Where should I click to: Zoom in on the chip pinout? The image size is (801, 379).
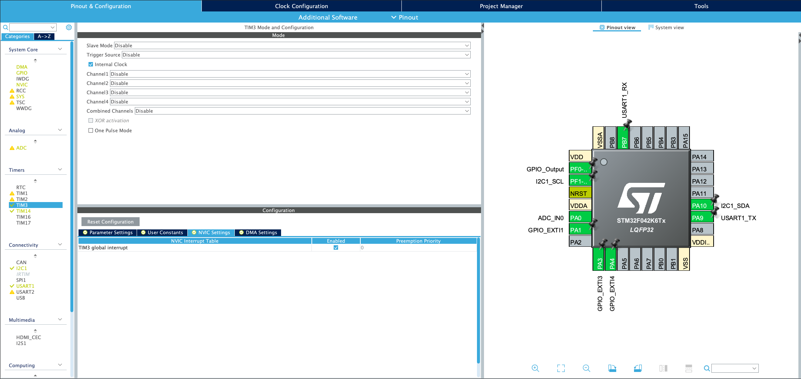click(535, 368)
